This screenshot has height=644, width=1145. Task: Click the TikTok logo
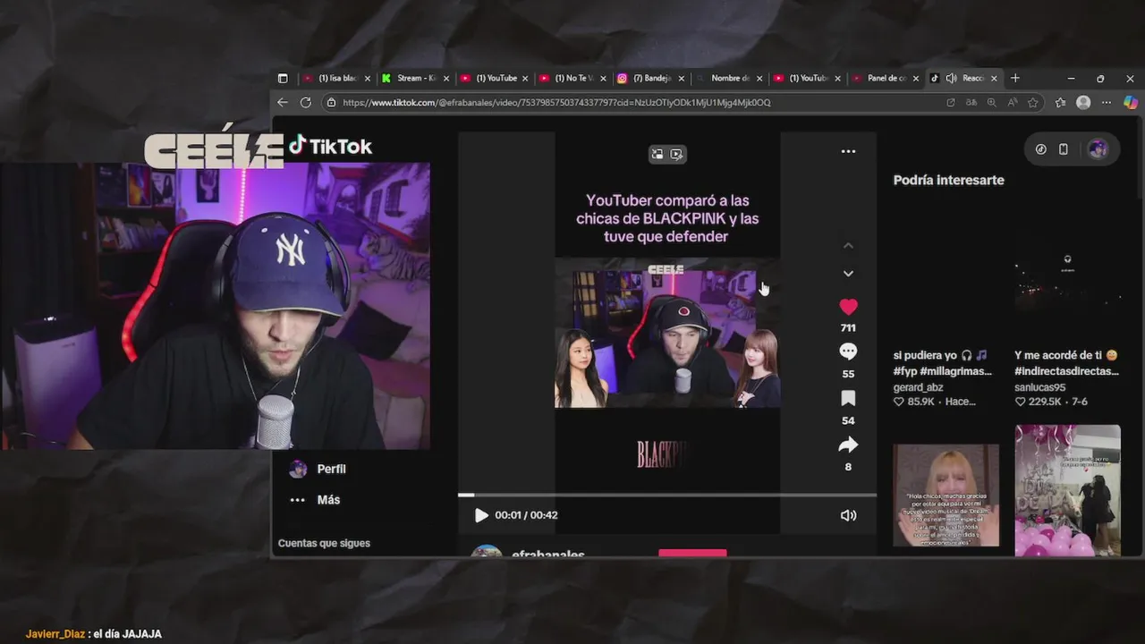point(330,146)
